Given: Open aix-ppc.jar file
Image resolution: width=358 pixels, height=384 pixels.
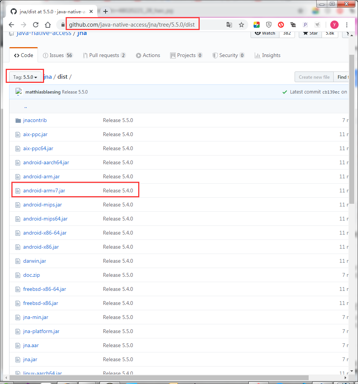Looking at the screenshot, I should click(35, 135).
